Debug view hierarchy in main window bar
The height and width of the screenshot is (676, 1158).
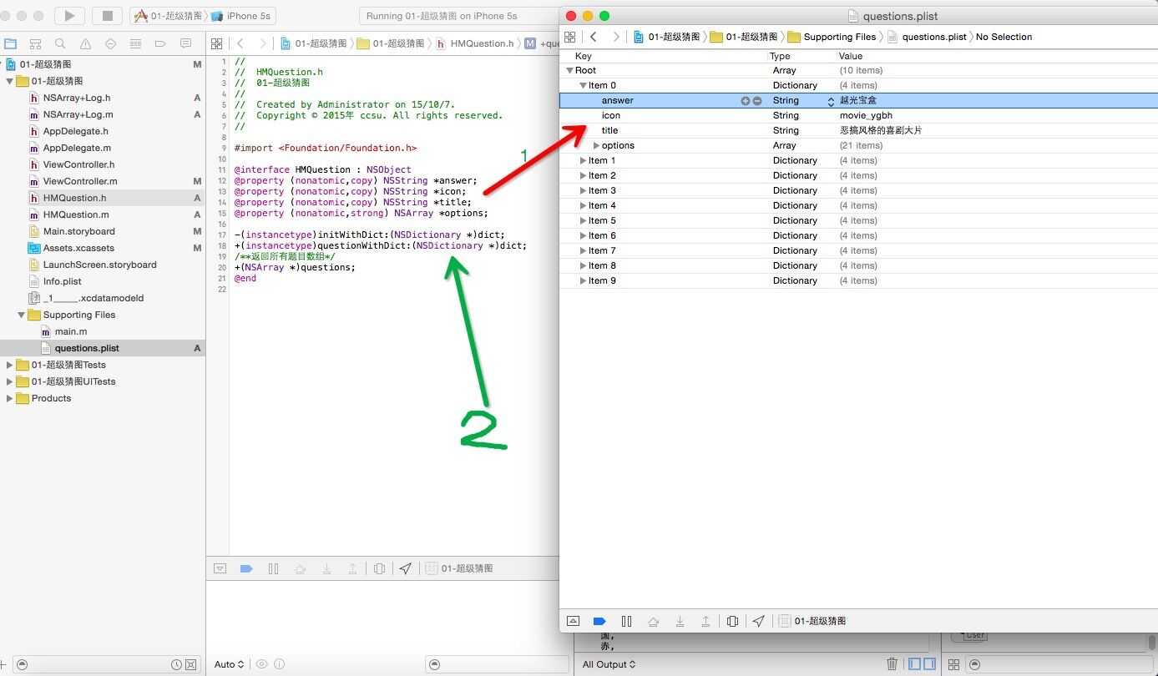point(379,568)
